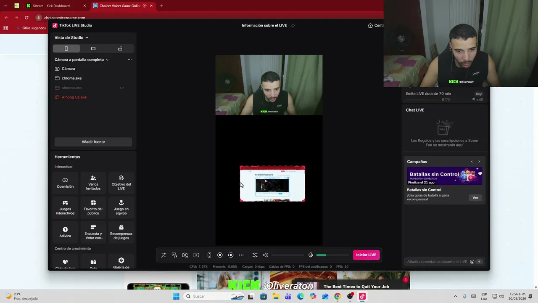The width and height of the screenshot is (538, 303).
Task: Open scene options three-dot menu
Action: click(129, 60)
